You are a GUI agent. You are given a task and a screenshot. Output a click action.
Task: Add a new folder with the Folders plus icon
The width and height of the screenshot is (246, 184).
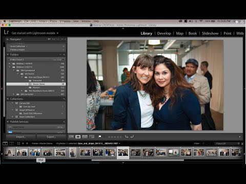click(x=64, y=55)
